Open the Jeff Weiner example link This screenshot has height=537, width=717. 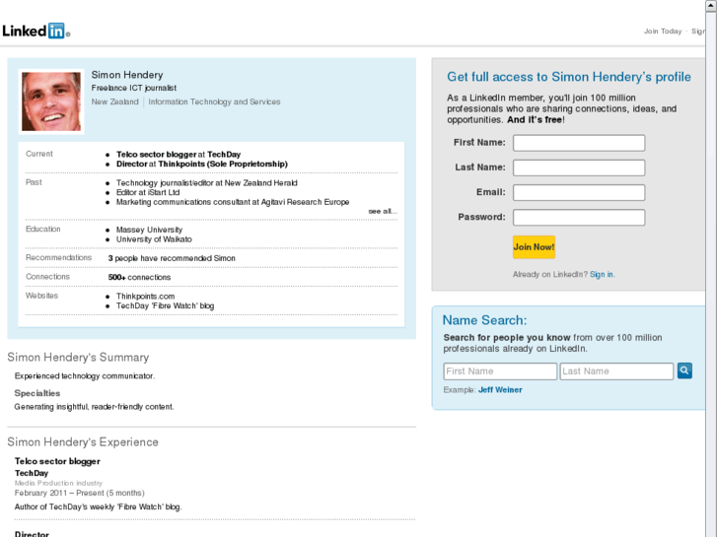500,390
